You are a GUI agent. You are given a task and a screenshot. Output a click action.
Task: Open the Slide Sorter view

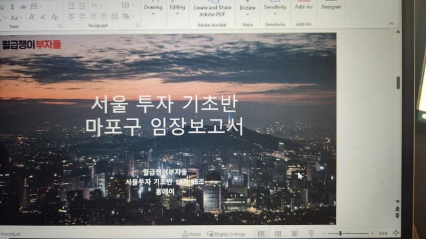click(278, 234)
